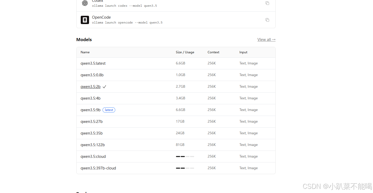
Task: Click the Input column header
Action: point(243,52)
